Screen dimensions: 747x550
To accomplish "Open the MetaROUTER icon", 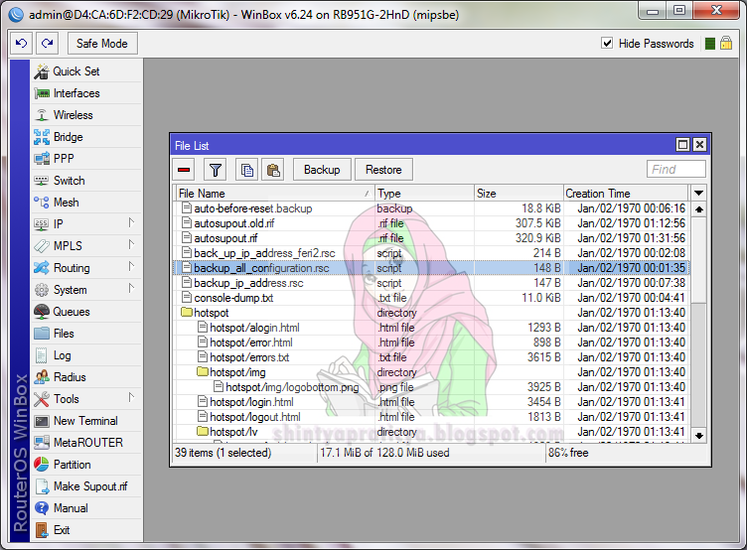I will 42,443.
